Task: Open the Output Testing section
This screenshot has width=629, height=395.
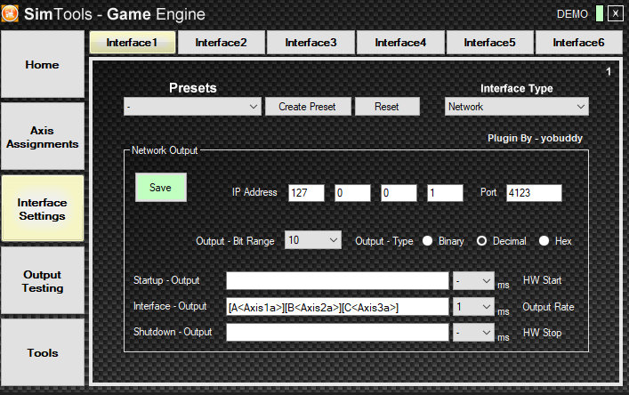Action: (43, 281)
